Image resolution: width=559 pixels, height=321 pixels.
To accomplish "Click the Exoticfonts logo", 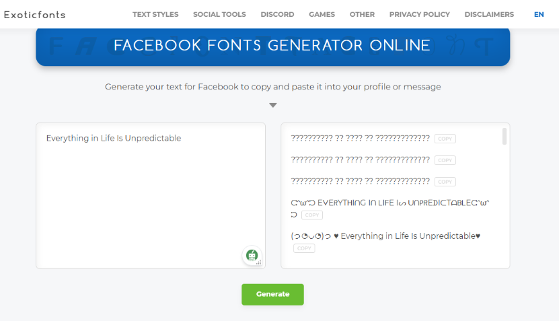I will click(34, 15).
